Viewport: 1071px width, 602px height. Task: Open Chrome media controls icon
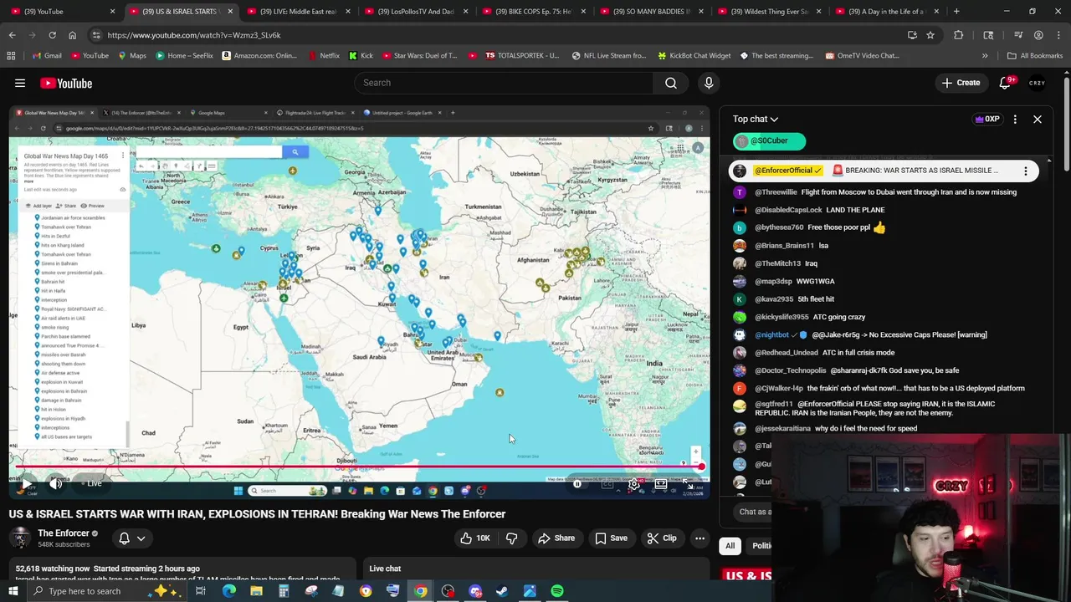pyautogui.click(x=1018, y=35)
